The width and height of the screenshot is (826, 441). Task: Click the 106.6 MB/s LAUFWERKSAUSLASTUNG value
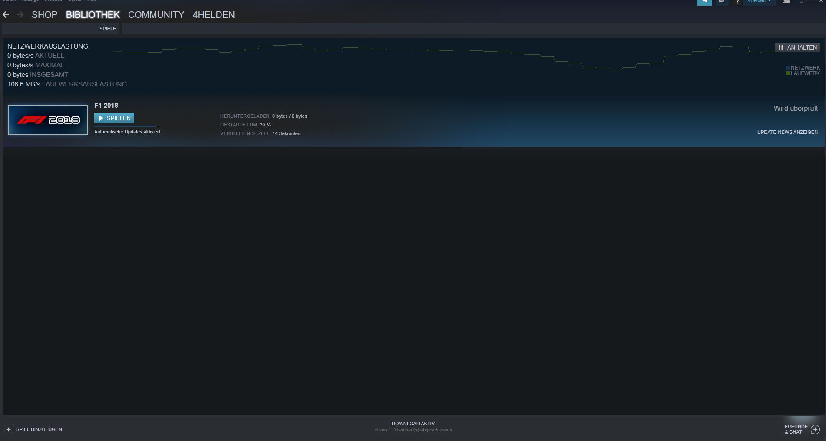pyautogui.click(x=67, y=84)
